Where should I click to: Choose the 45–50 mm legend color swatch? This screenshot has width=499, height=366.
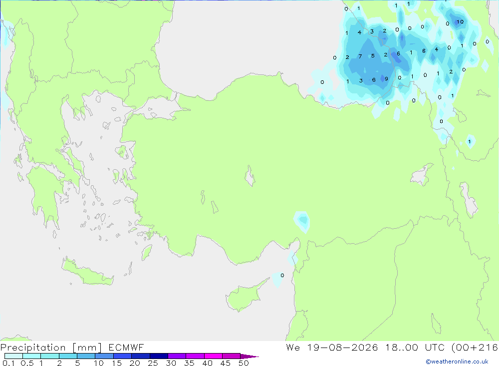(231, 356)
